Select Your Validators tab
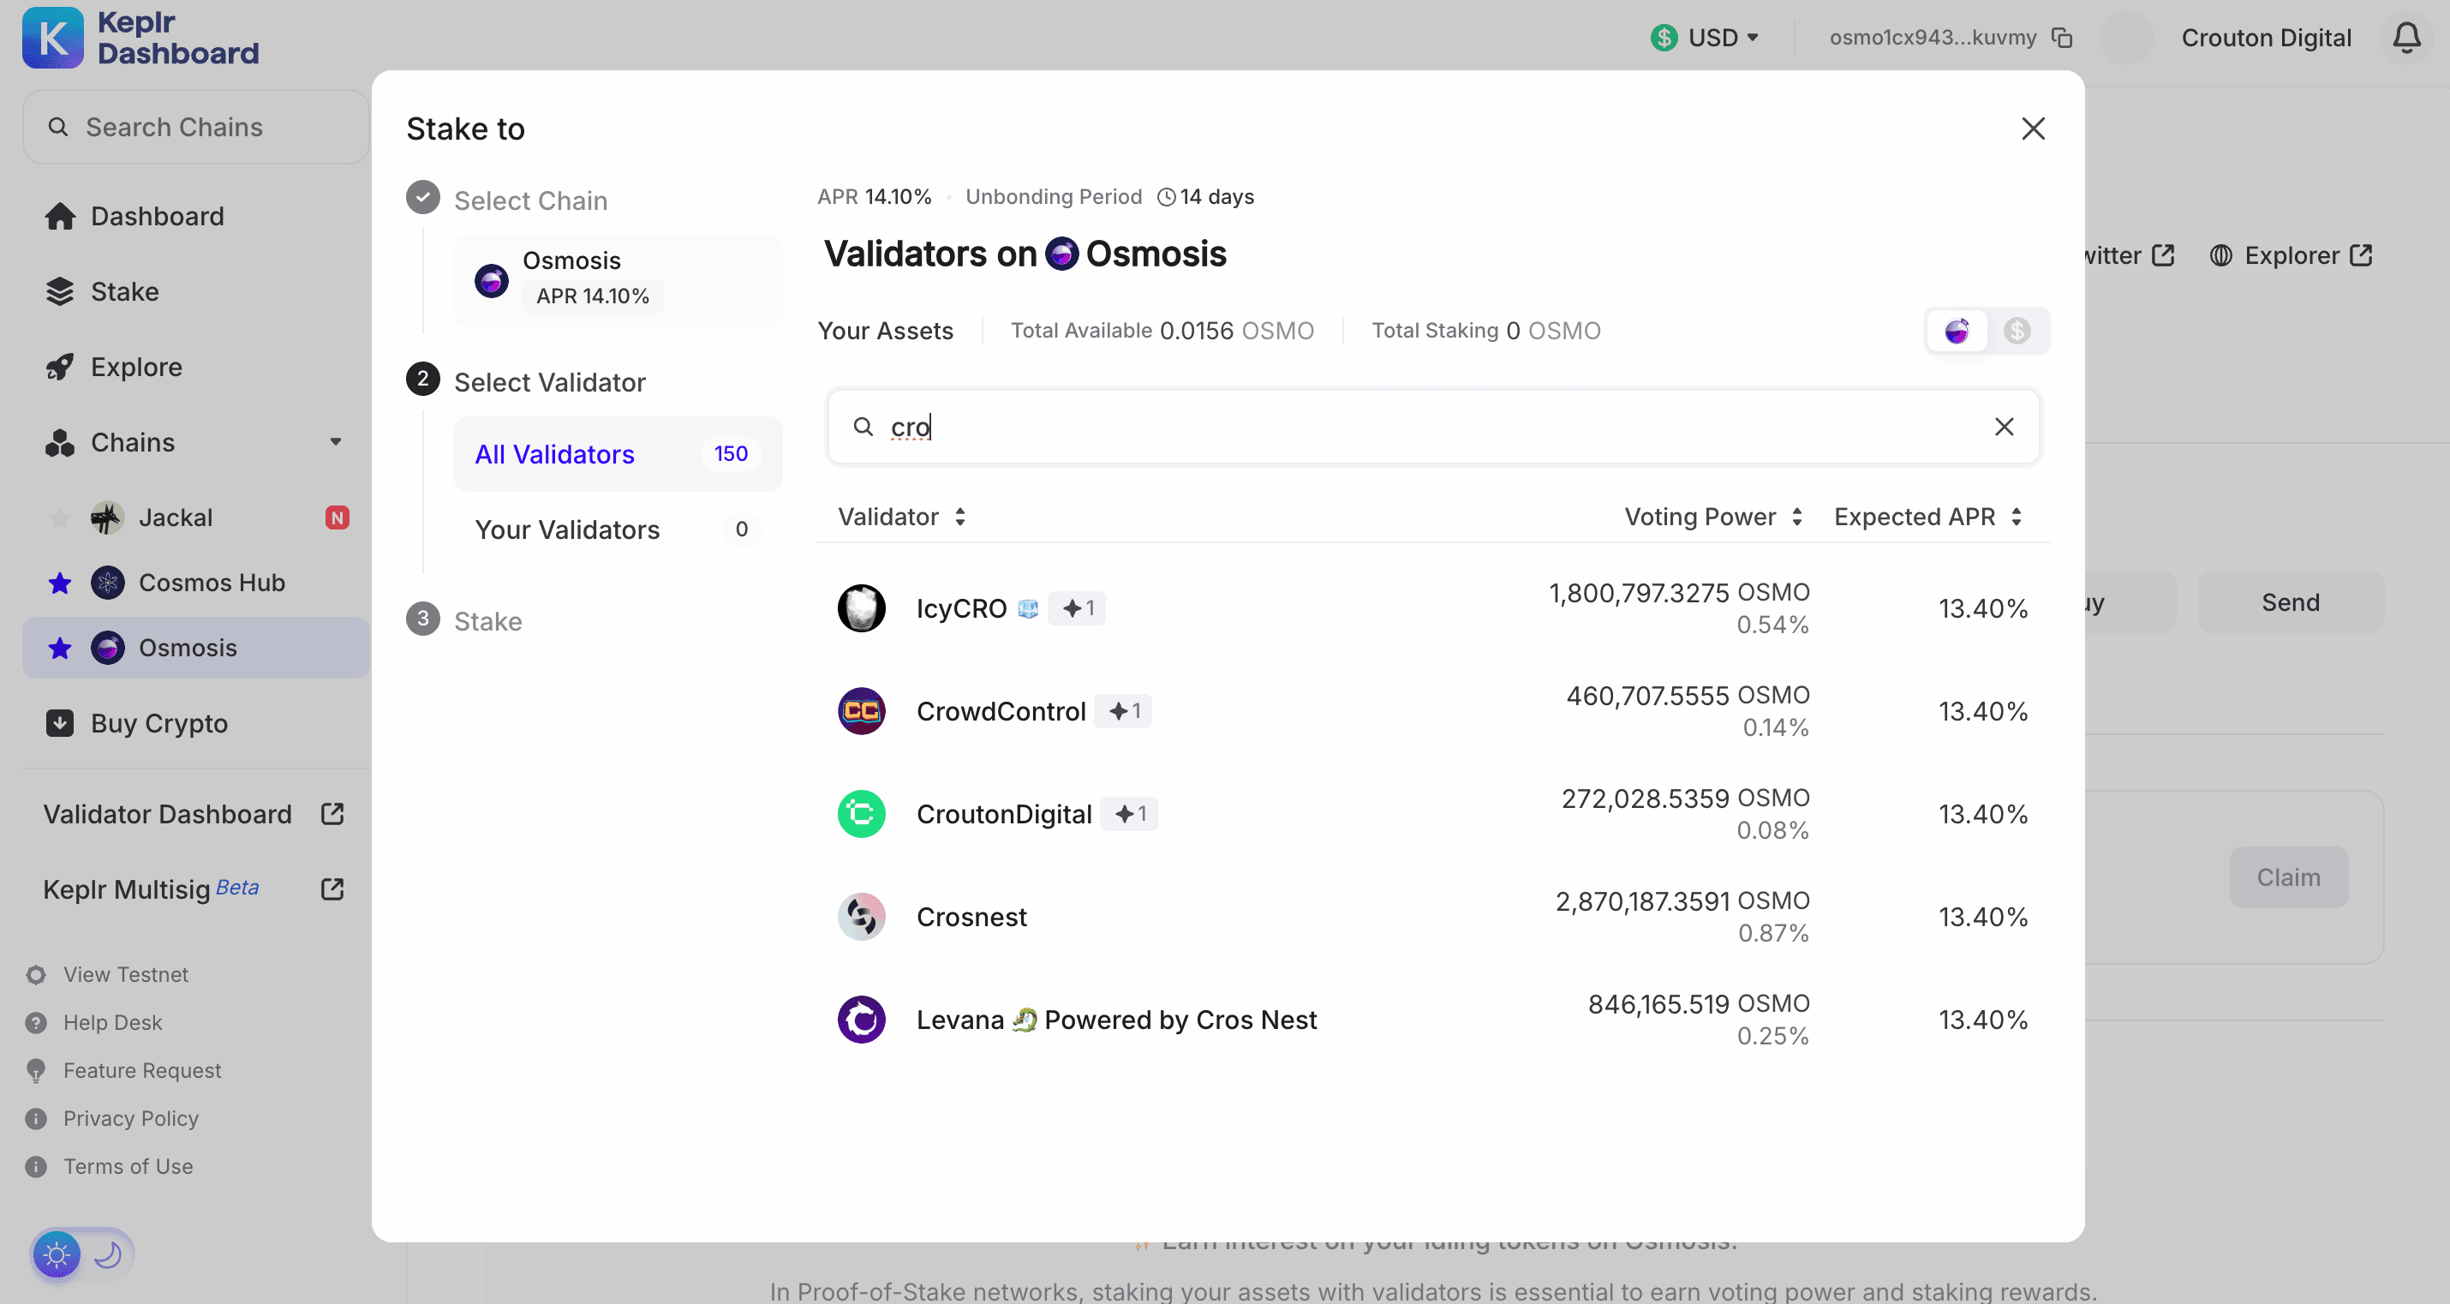Viewport: 2450px width, 1304px height. [x=567, y=528]
